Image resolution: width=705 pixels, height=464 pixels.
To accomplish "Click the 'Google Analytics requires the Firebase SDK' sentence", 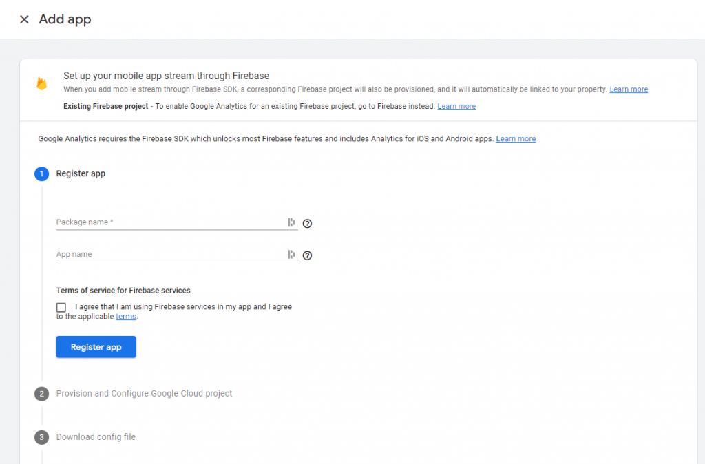I will coord(266,138).
